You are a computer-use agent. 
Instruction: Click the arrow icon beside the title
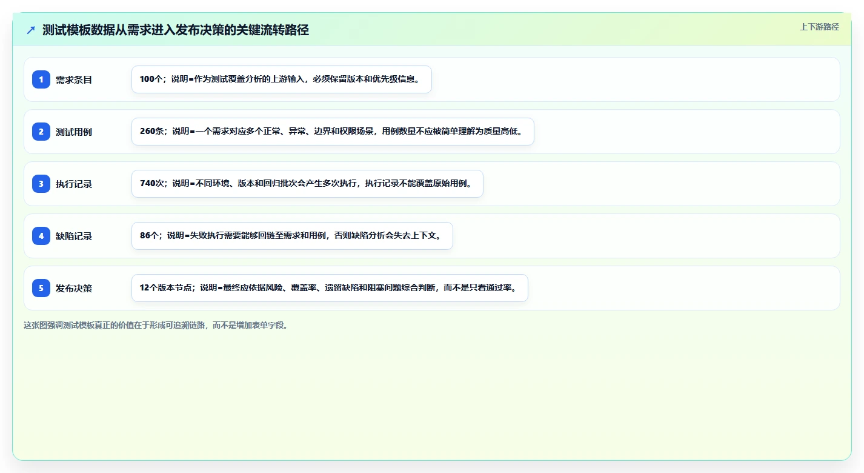[31, 30]
